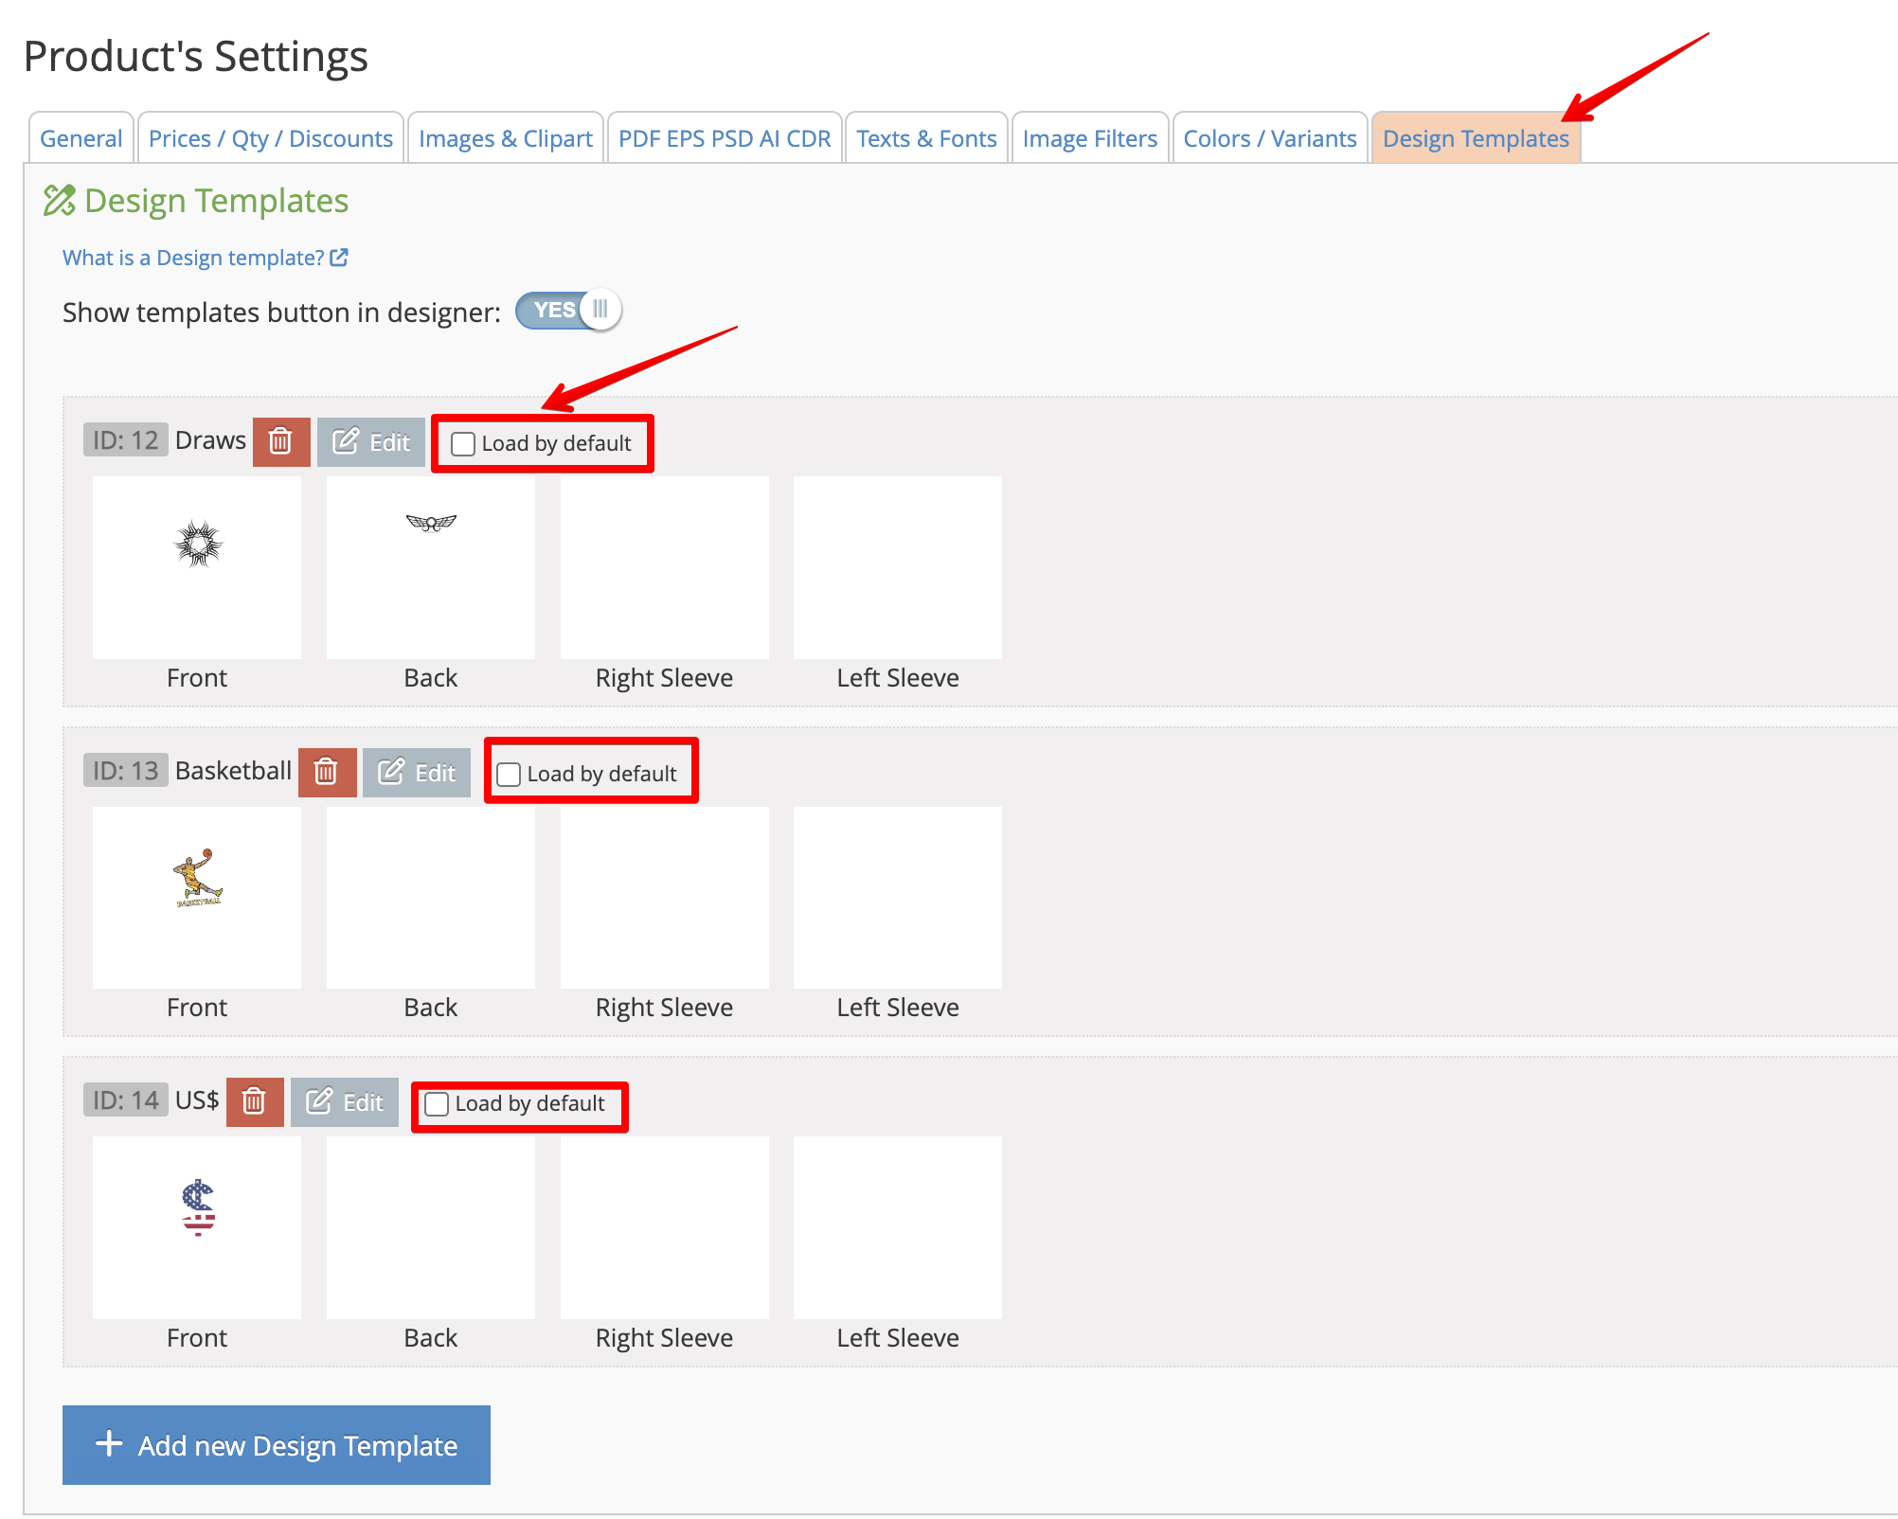Viewport: 1898px width, 1519px height.
Task: Select US$ Right Sleeve blank thumbnail
Action: pyautogui.click(x=665, y=1227)
